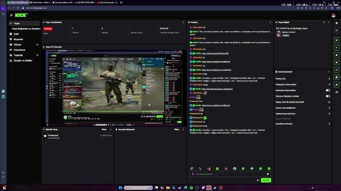The height and width of the screenshot is (191, 341).
Task: Toggle the broadcast signal widget in right rail
Action: (336, 70)
